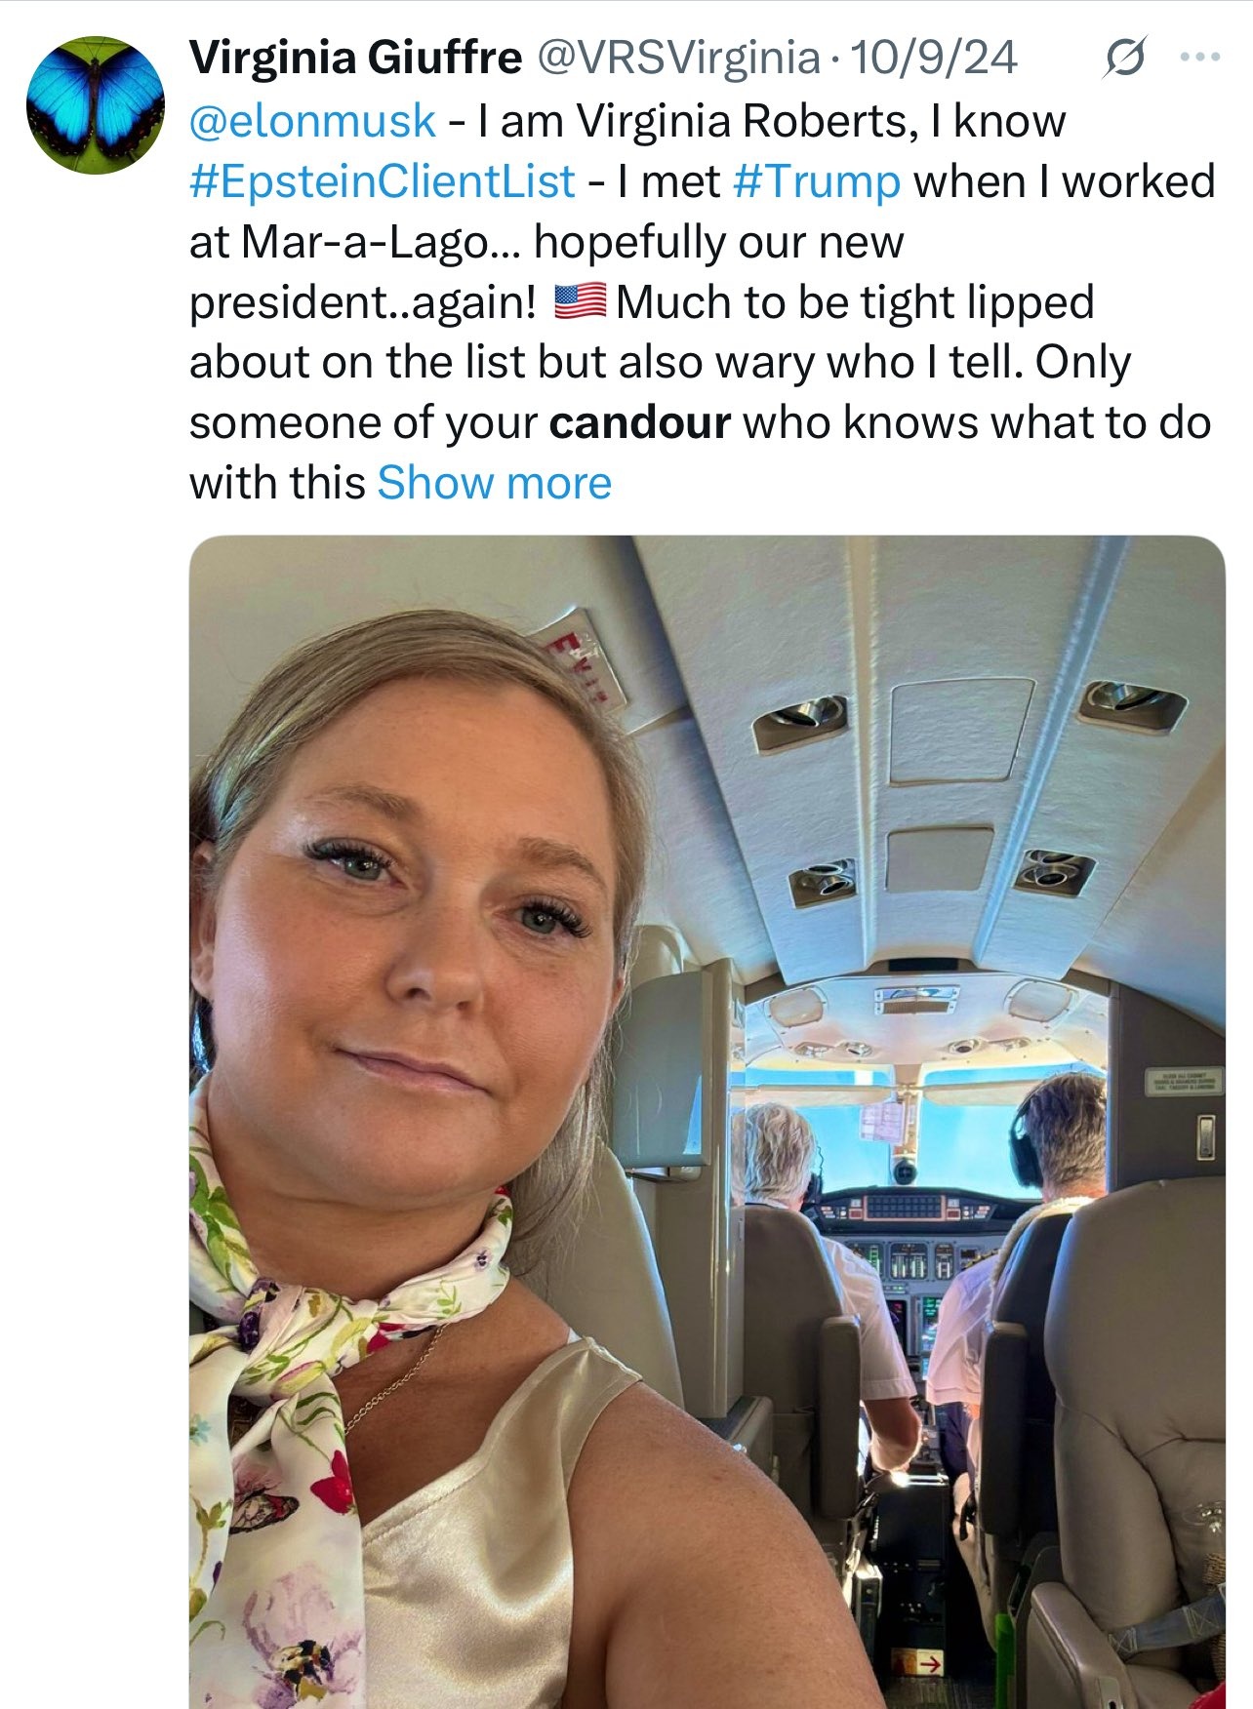
Task: Open the Virginia Giuffre display name
Action: tap(355, 59)
